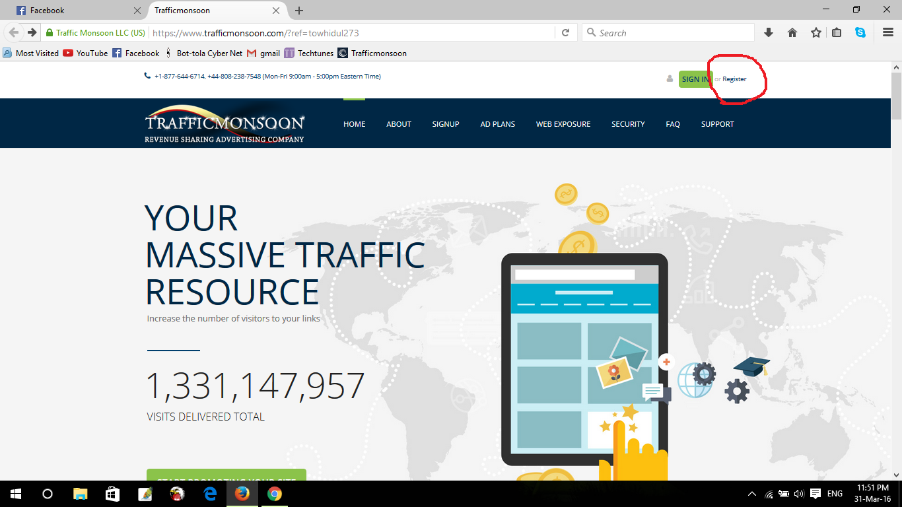Bookmark this page with the star icon
The width and height of the screenshot is (902, 507).
[x=816, y=32]
